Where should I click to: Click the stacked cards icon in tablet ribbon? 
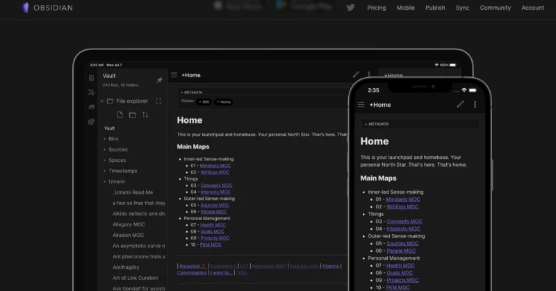click(x=92, y=107)
